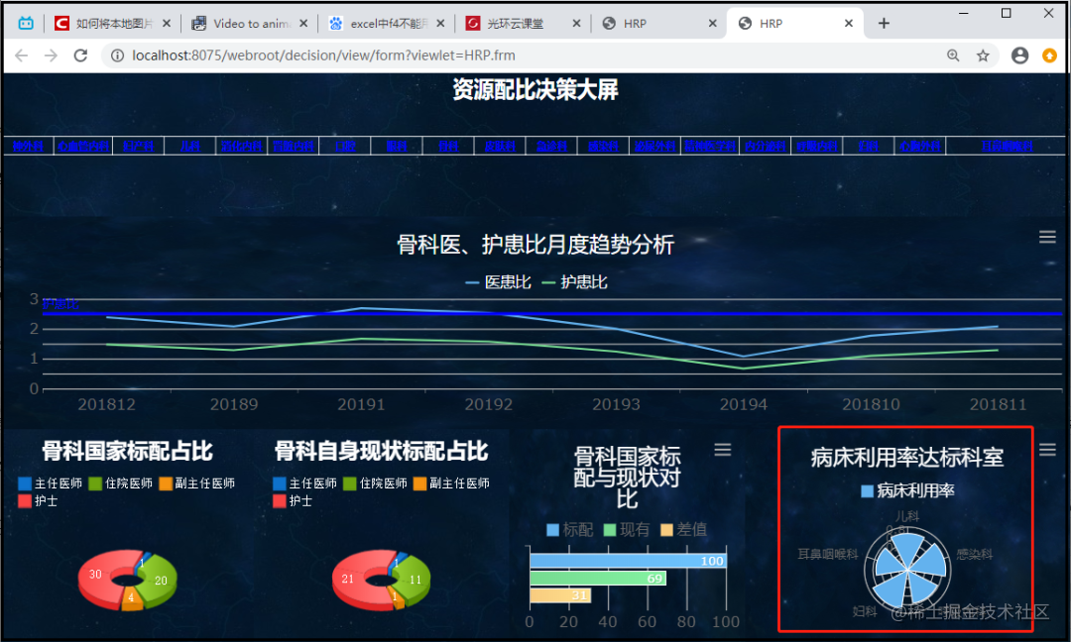This screenshot has width=1071, height=642.
Task: Bookmark this page with the star icon
Action: [x=983, y=55]
